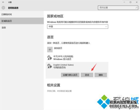
Task: Select 区域和语言 in sidebar
Action: (22, 21)
